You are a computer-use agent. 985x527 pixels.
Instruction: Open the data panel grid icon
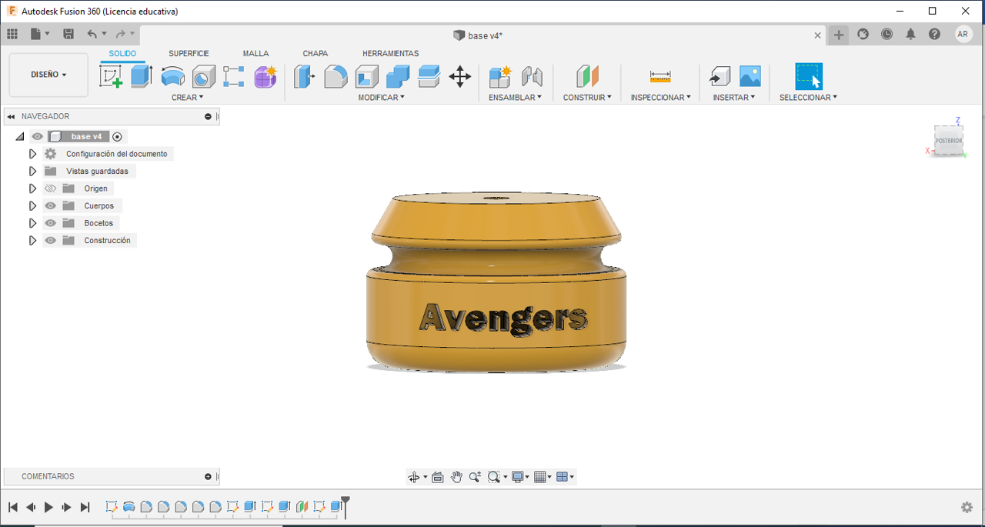click(x=12, y=34)
